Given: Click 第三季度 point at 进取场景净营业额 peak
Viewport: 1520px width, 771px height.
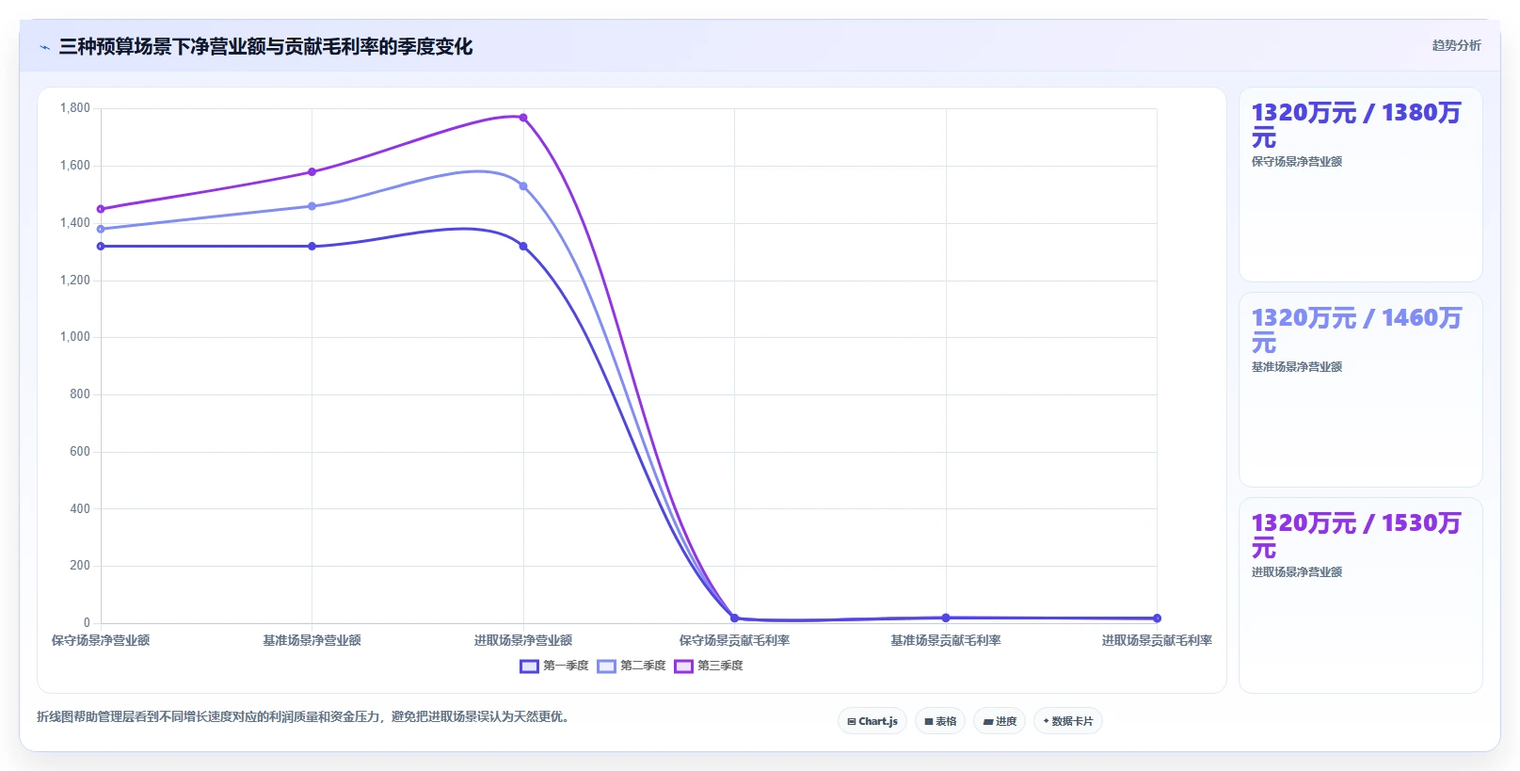Looking at the screenshot, I should [523, 118].
